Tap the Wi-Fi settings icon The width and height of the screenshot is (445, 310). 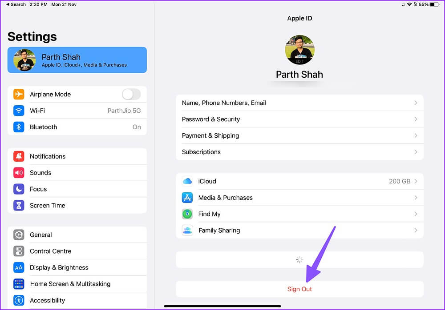click(x=19, y=111)
